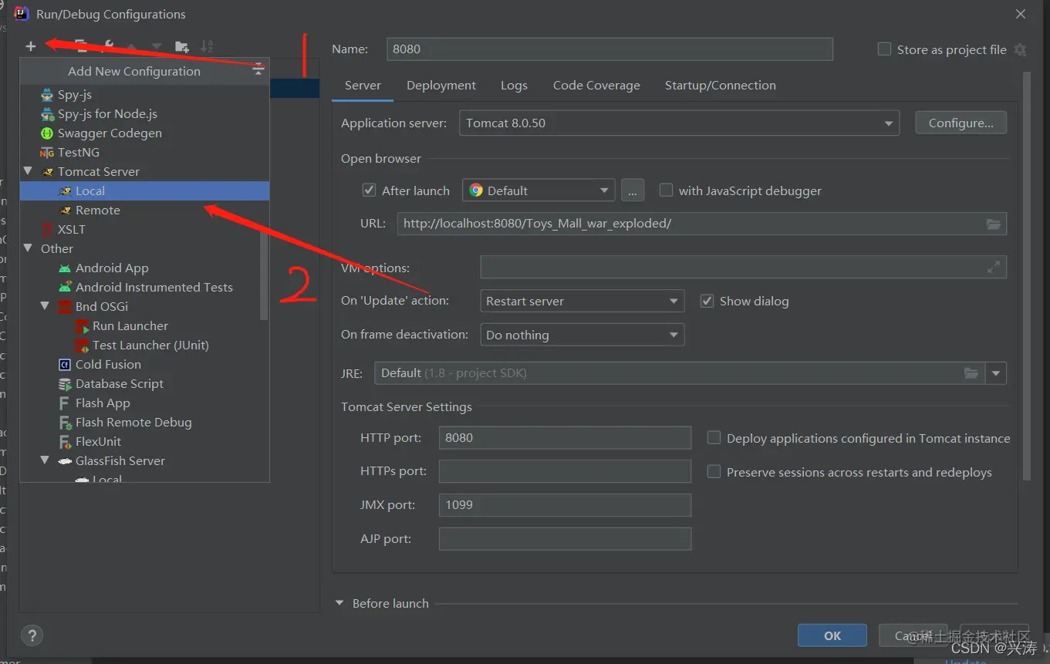Select Local under Tomcat Server
This screenshot has width=1050, height=664.
coord(144,190)
